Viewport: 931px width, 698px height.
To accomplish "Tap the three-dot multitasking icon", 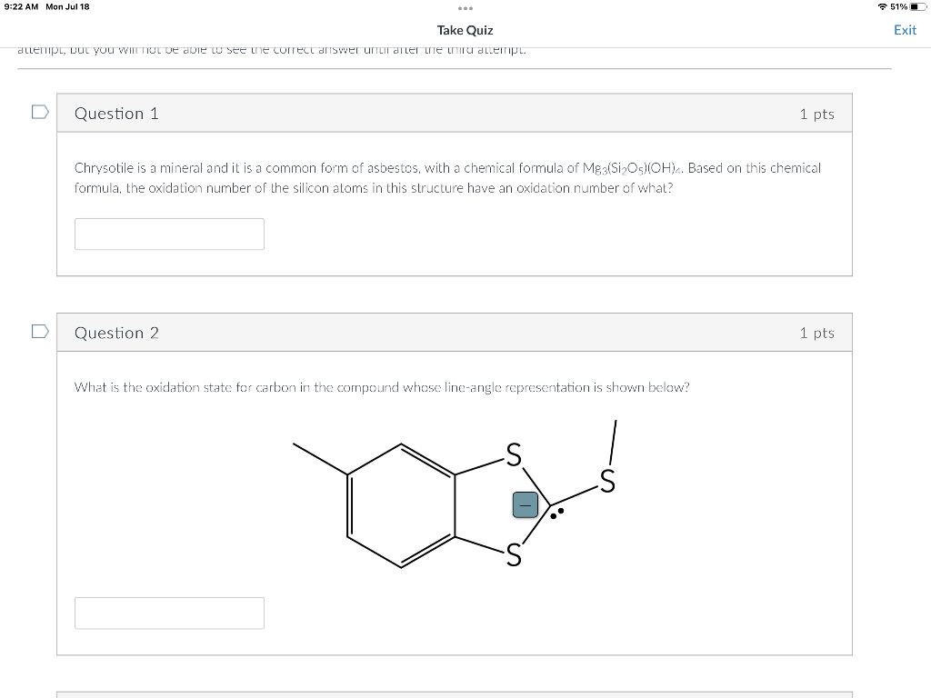I will coord(465,8).
